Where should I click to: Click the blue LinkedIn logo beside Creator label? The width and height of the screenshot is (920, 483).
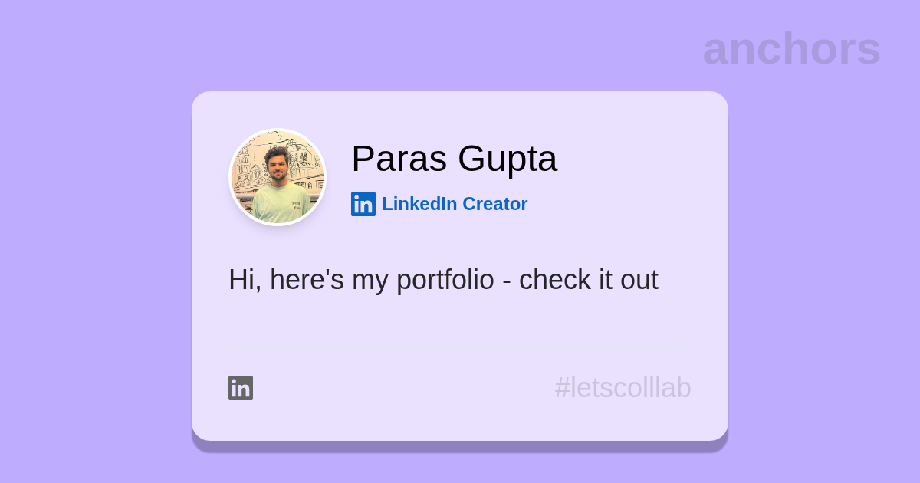[x=363, y=204]
